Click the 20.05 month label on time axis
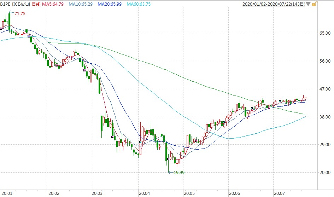The image size is (334, 197). pos(189,193)
